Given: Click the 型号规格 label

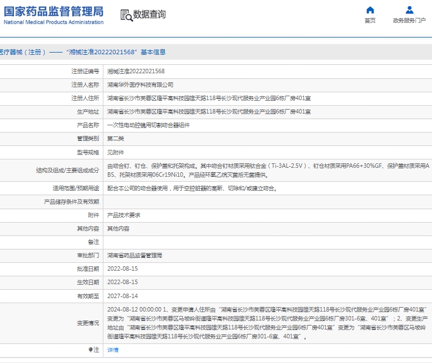Looking at the screenshot, I should pyautogui.click(x=88, y=152).
